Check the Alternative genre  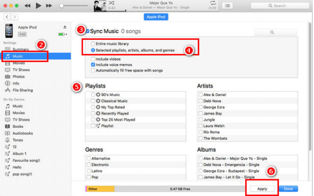89,159
